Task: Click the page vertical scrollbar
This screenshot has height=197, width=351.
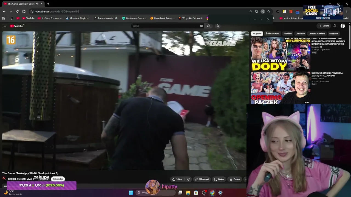Action: 350,37
